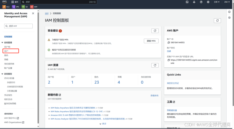Collapse the 访问管理 section

coord(2,43)
